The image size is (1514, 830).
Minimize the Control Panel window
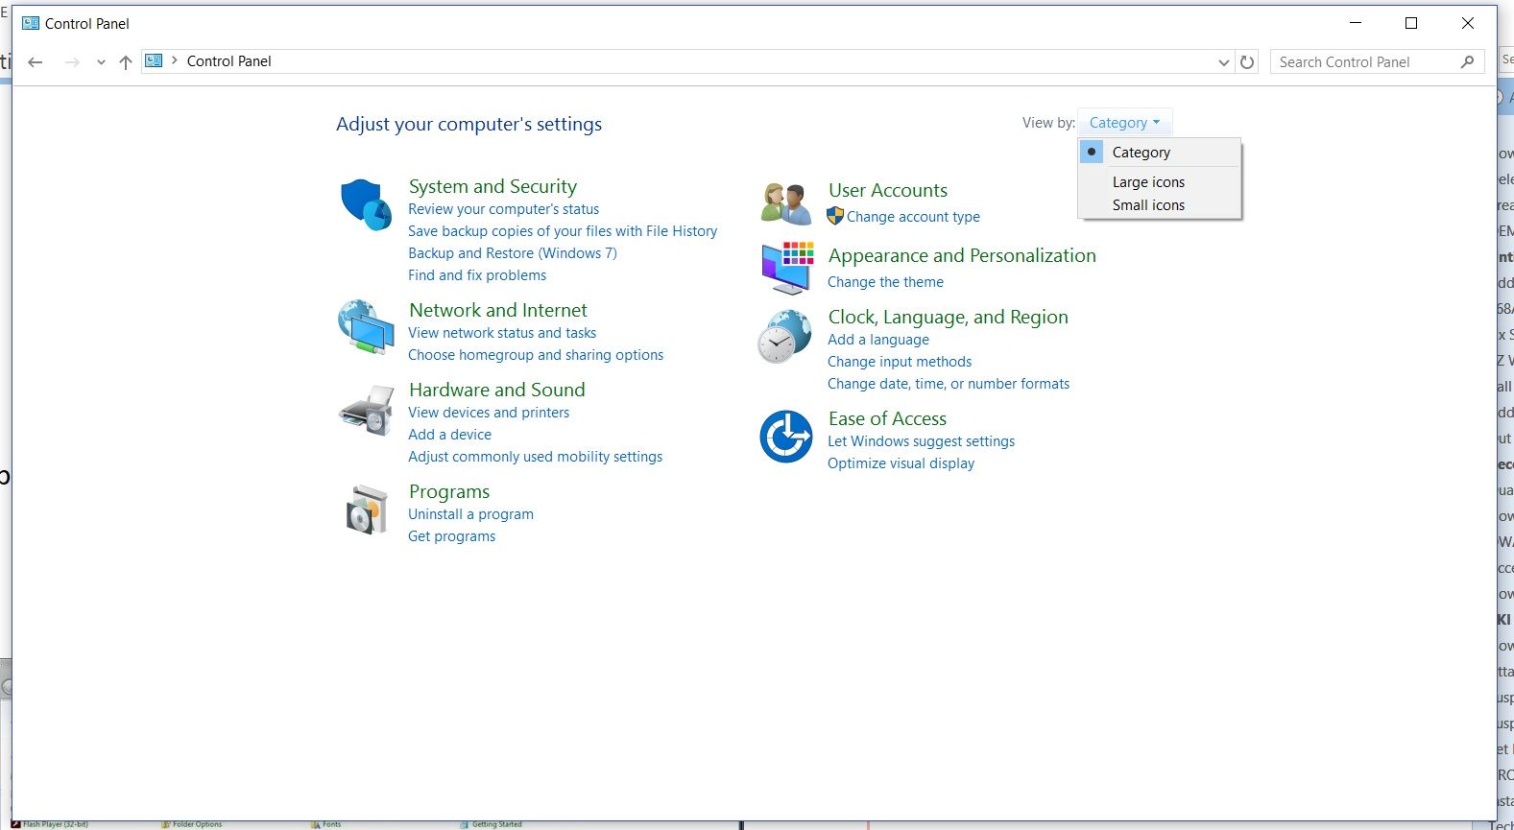(x=1356, y=23)
